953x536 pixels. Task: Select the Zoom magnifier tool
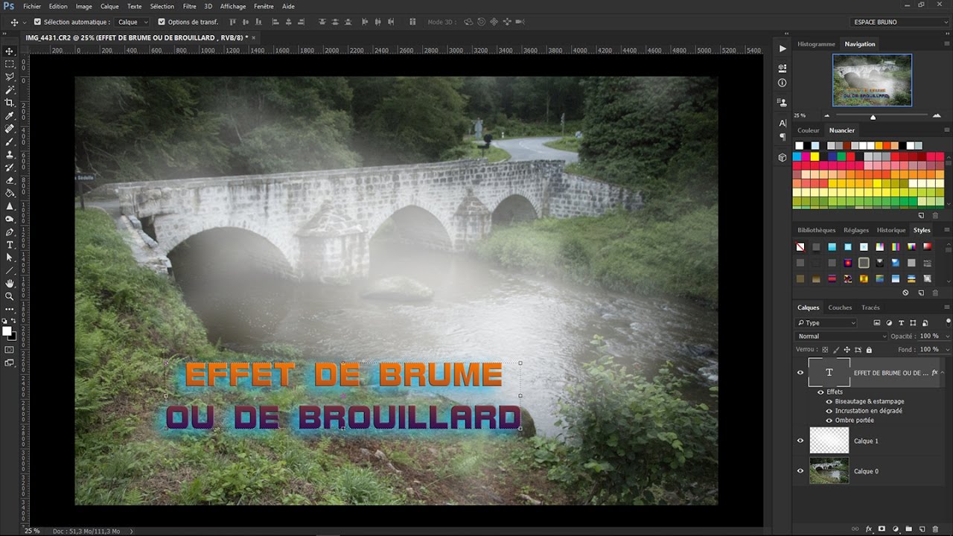[x=10, y=296]
